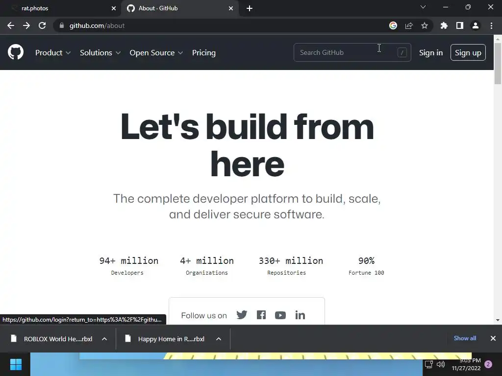Toggle the browser side panel
This screenshot has height=376, width=502.
click(x=460, y=25)
